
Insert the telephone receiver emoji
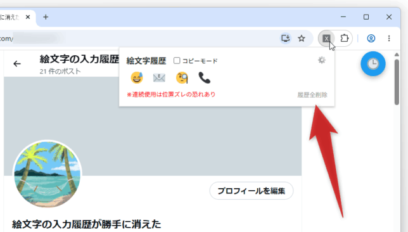pyautogui.click(x=204, y=77)
